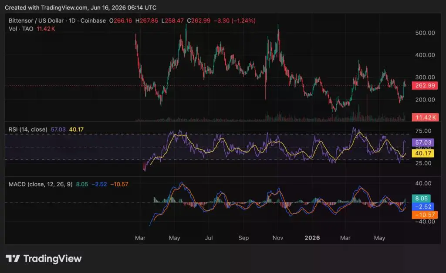Viewport: 446px width, 273px height.
Task: Click the blue MACD value −2.52 in legend
Action: (x=99, y=184)
